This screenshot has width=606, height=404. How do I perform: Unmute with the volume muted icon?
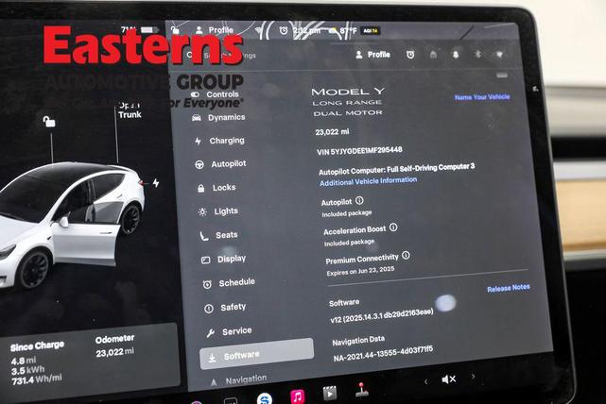pos(449,379)
